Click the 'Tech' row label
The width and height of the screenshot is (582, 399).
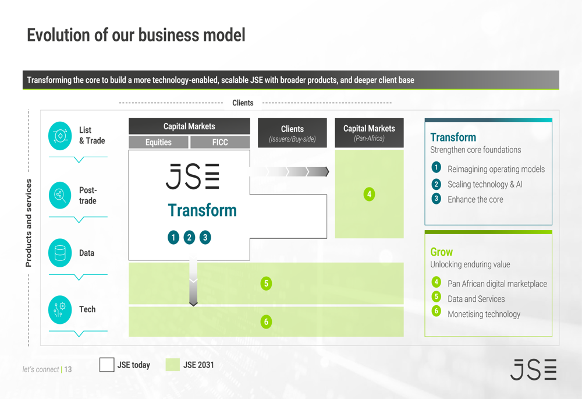pos(87,309)
